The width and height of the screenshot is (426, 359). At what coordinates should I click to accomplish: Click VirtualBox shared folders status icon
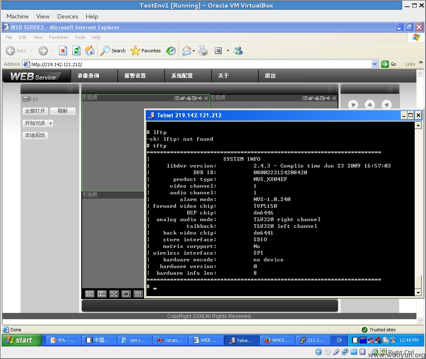[354, 352]
